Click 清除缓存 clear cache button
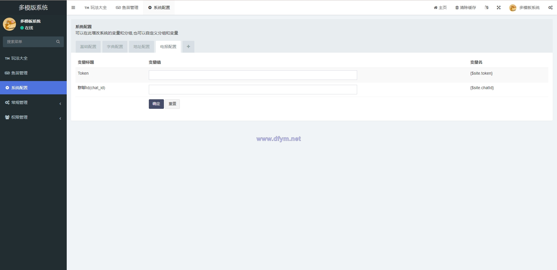The image size is (557, 270). [466, 8]
